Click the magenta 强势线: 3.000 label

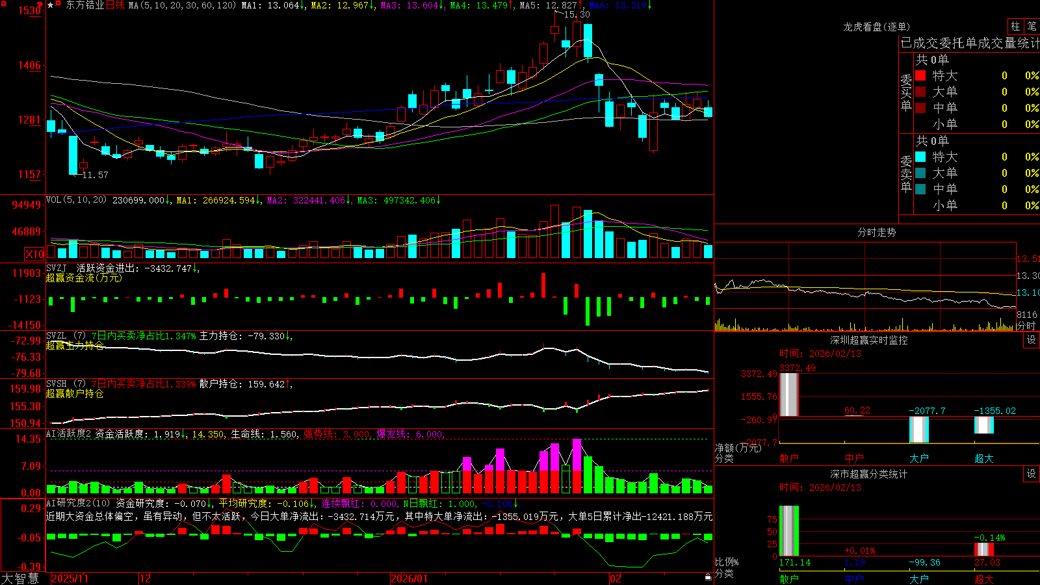[337, 434]
